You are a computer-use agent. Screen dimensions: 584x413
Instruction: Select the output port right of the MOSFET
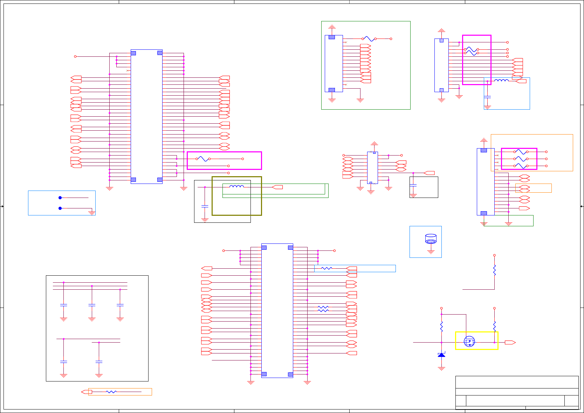(x=510, y=342)
